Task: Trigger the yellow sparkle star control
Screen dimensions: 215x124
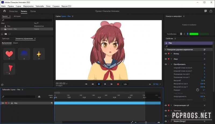Action: (39, 54)
